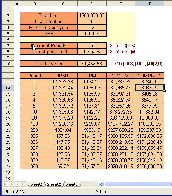Click PPMT value $135.09
Image resolution: width=172 pixels, height=196 pixels.
(92, 88)
